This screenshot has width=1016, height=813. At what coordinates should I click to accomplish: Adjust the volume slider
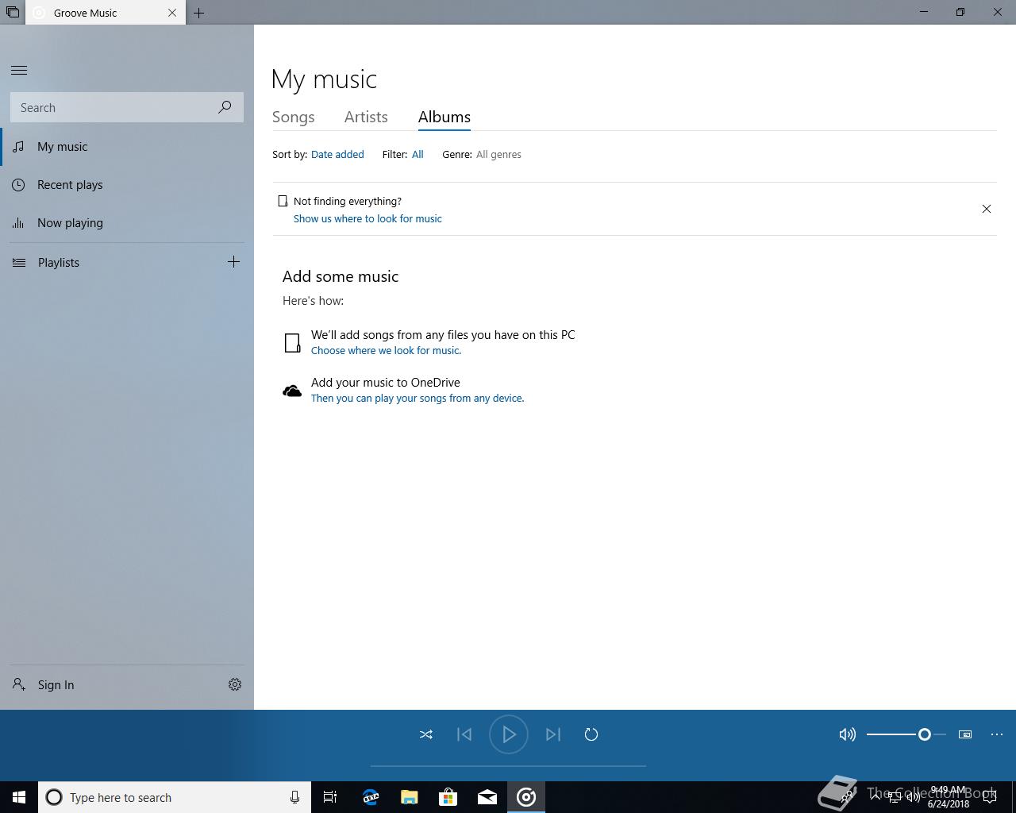[906, 734]
